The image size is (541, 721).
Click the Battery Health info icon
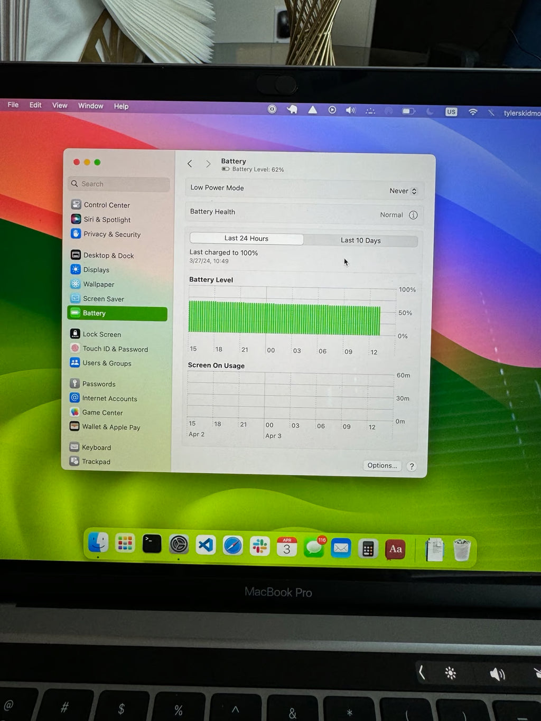tap(414, 215)
